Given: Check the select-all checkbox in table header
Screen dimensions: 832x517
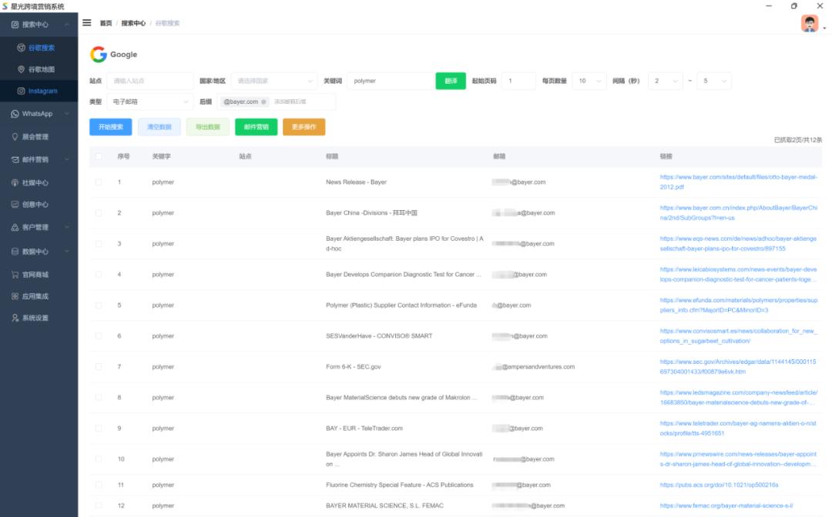Looking at the screenshot, I should tap(99, 156).
